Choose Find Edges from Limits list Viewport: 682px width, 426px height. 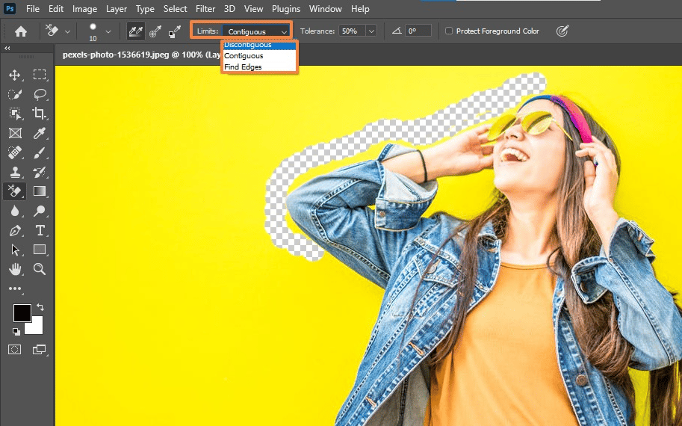[x=243, y=67]
